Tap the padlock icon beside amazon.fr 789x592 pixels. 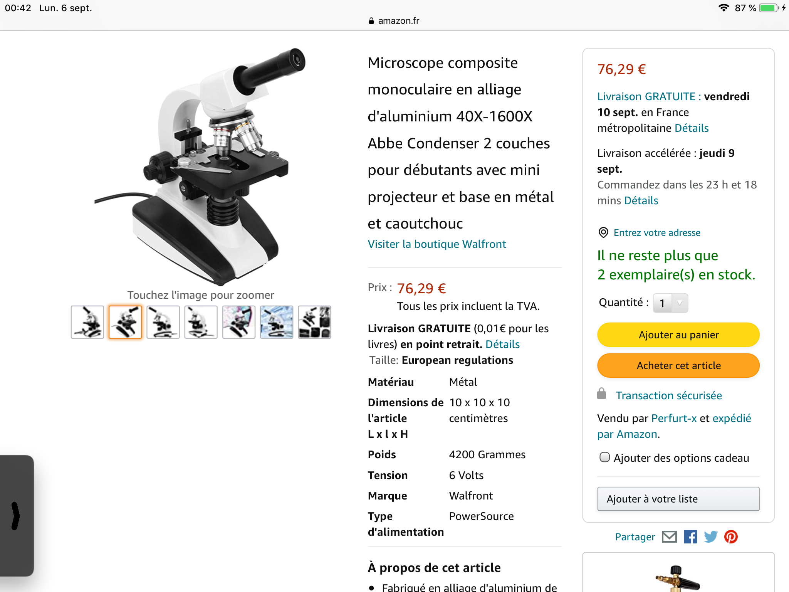pyautogui.click(x=371, y=21)
